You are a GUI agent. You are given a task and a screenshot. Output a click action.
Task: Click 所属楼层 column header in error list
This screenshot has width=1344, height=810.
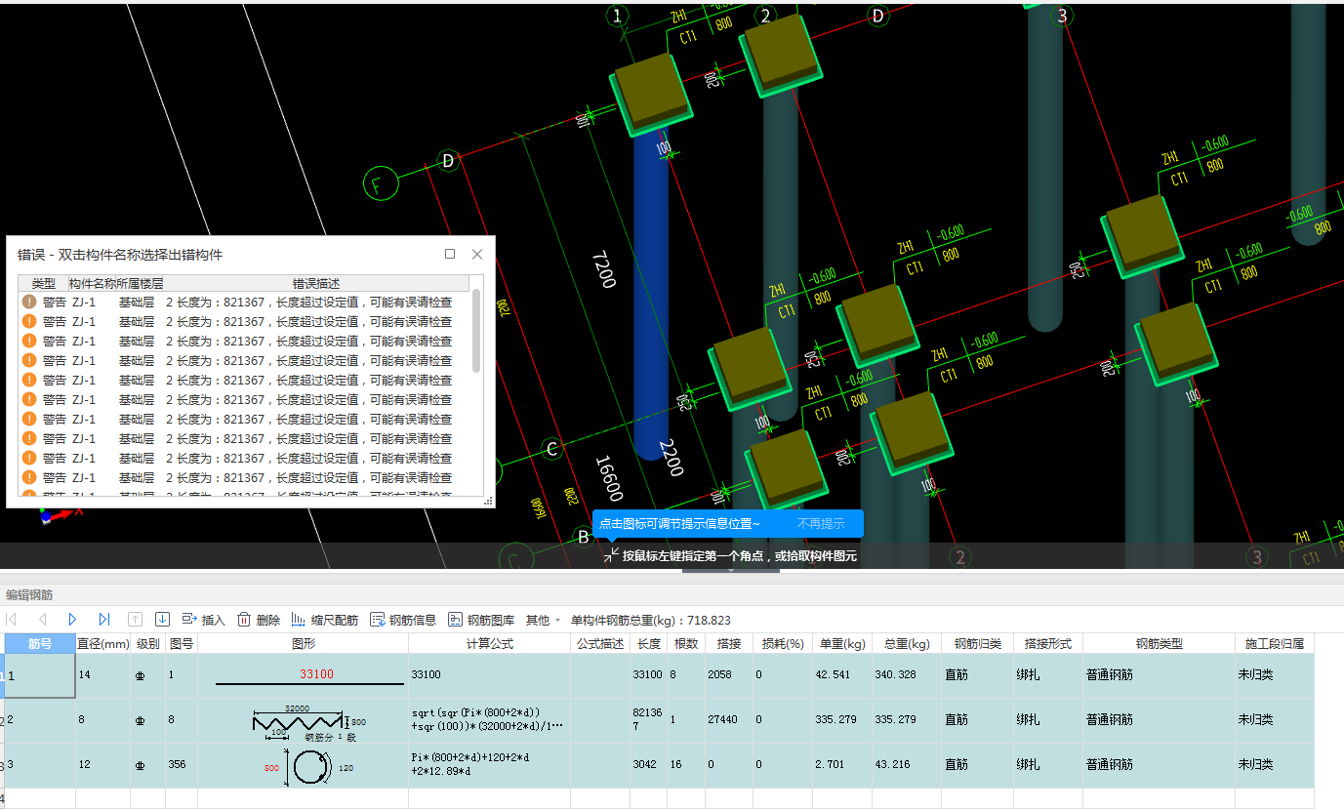pos(140,283)
